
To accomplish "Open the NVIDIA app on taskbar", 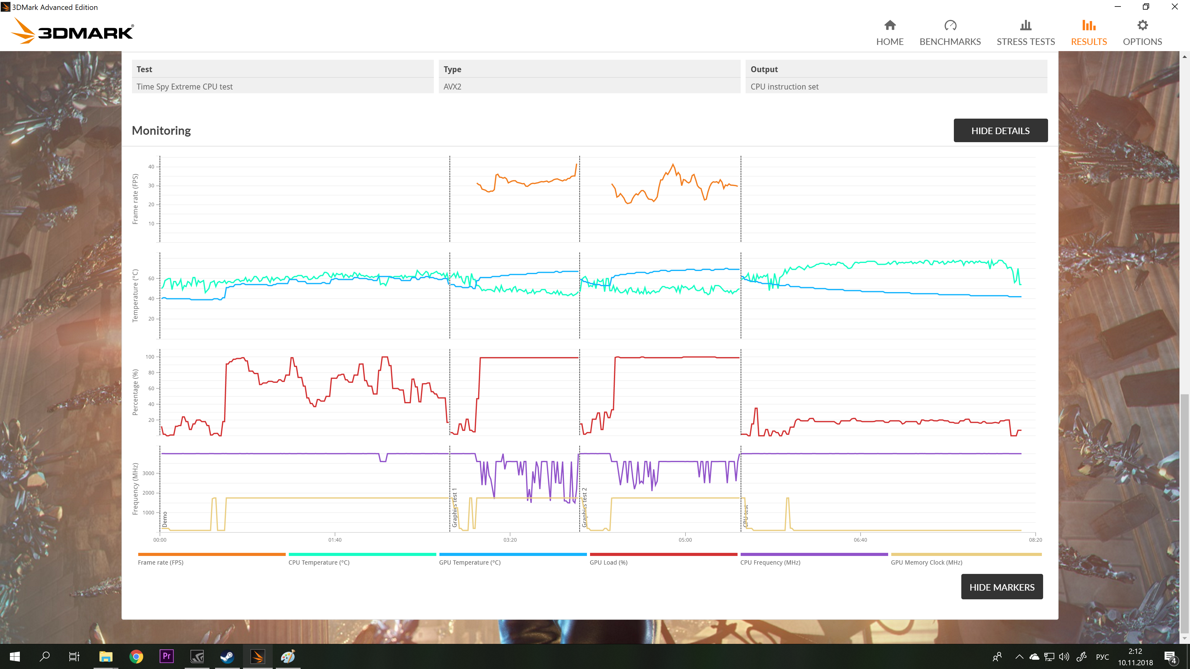I will click(x=197, y=656).
